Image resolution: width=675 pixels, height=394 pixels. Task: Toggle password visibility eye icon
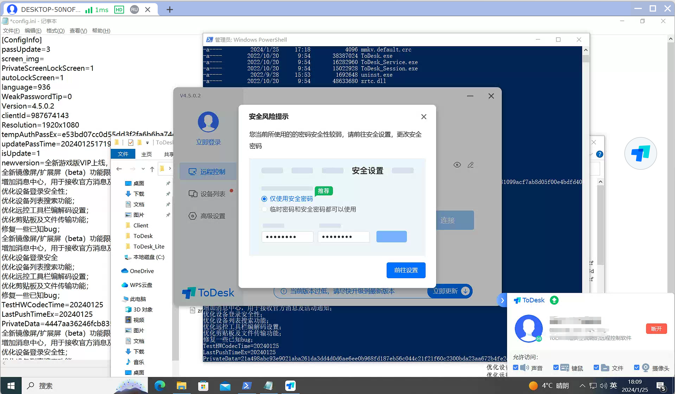[x=457, y=165]
